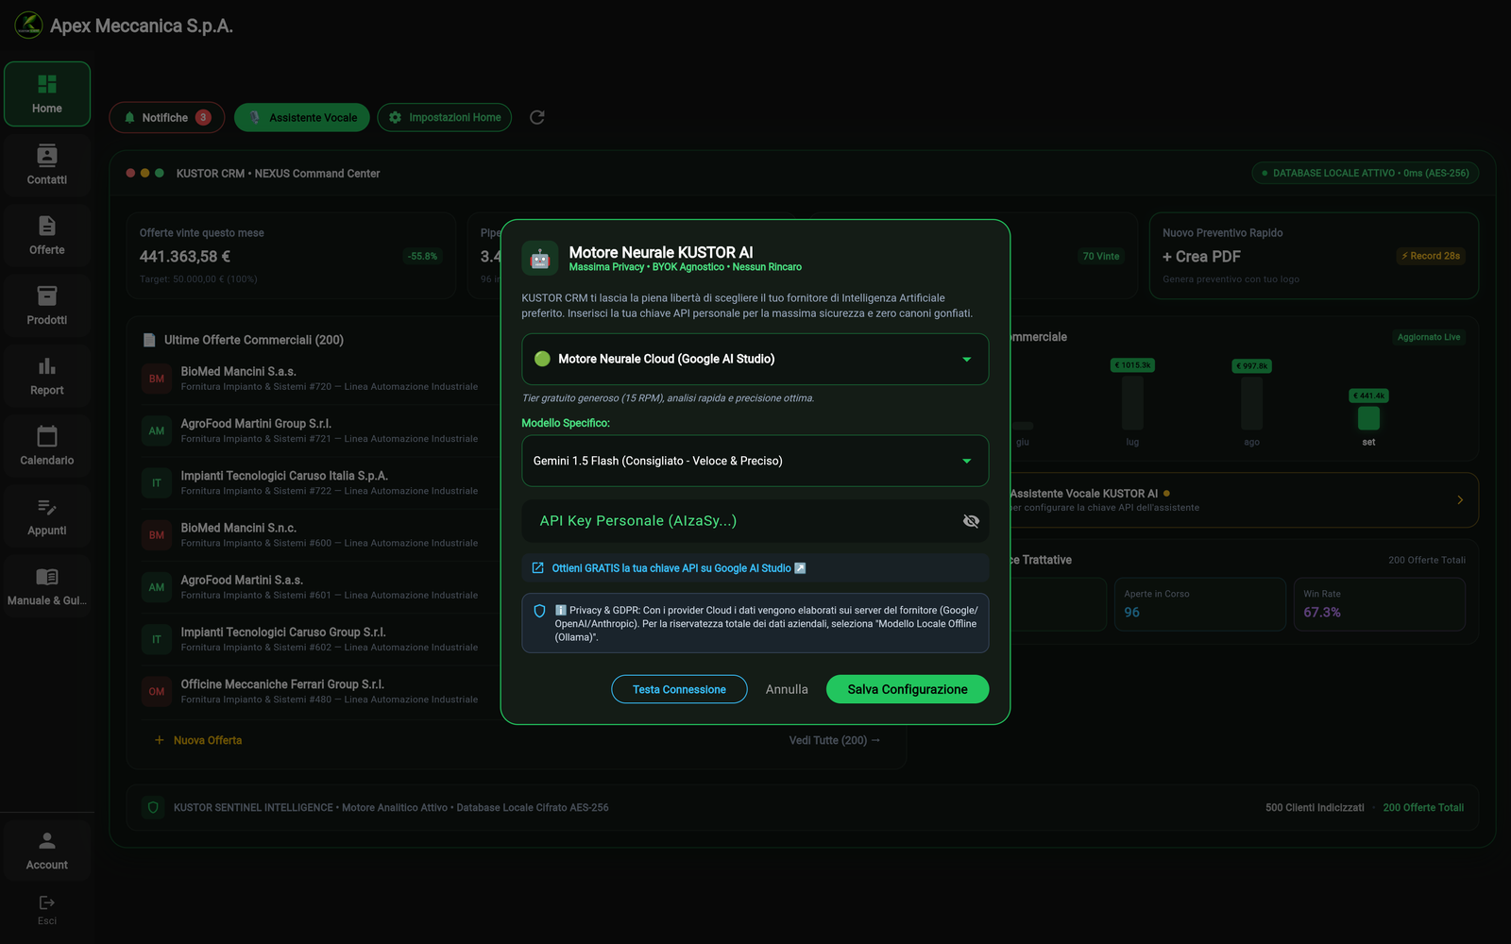Click Crea PDF quick quote card
Image resolution: width=1511 pixels, height=944 pixels.
pyautogui.click(x=1314, y=256)
